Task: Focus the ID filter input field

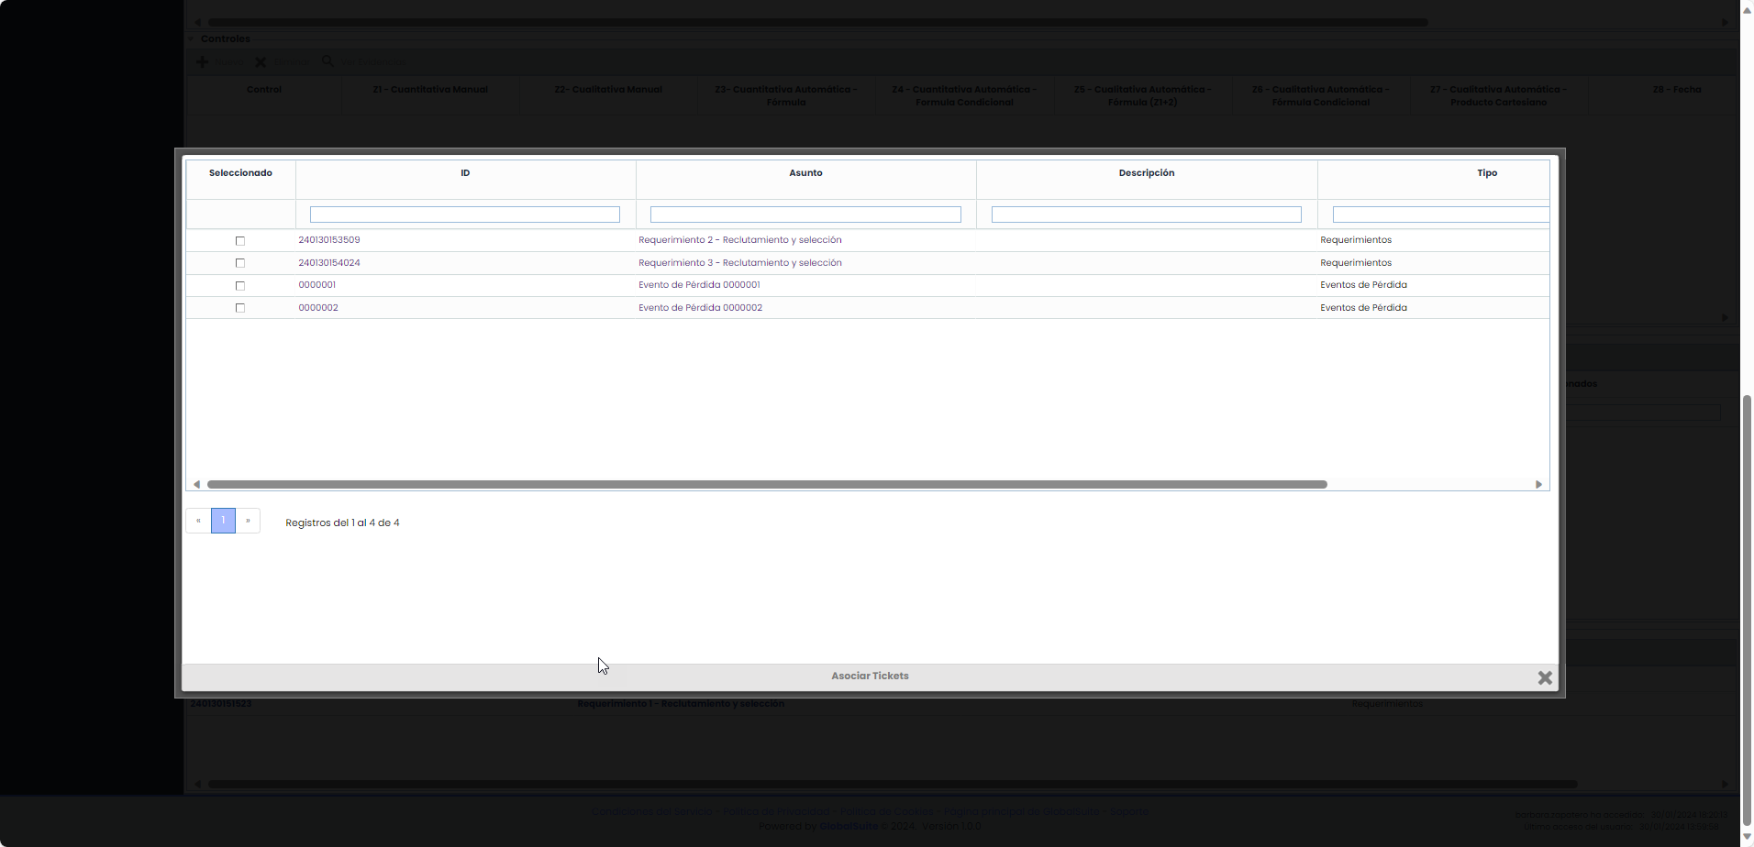Action: pyautogui.click(x=465, y=214)
